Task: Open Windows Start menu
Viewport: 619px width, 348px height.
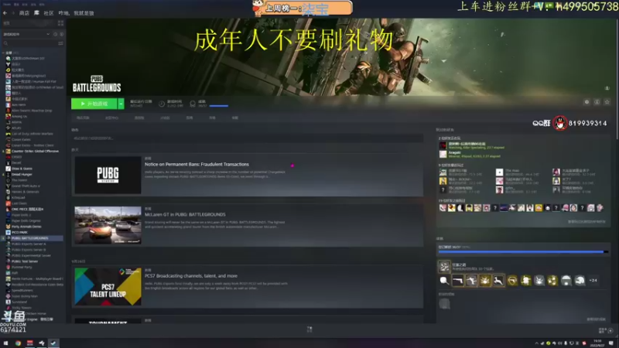Action: pyautogui.click(x=5, y=343)
